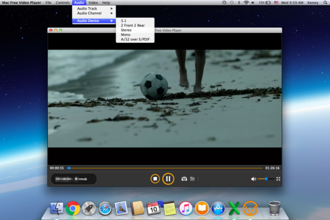
Task: Expand the Audio Device submenu
Action: coord(94,21)
